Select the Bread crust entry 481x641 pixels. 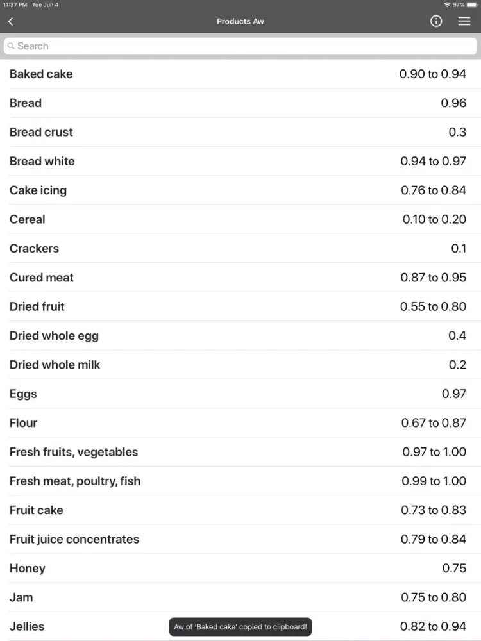point(240,132)
